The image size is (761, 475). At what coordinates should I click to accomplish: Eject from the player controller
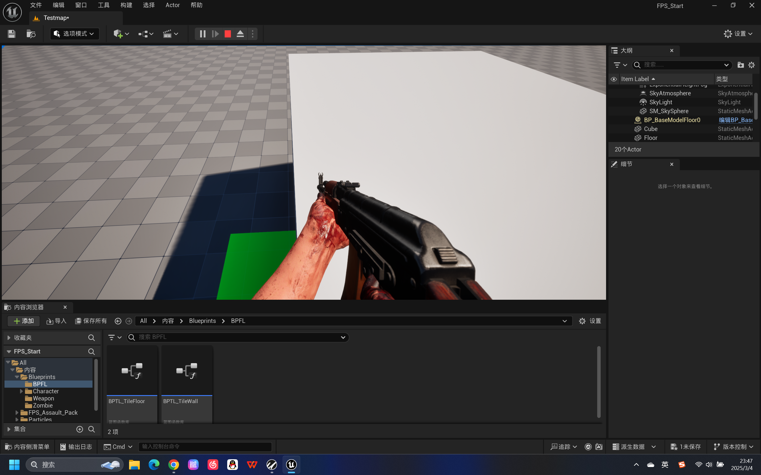tap(240, 34)
